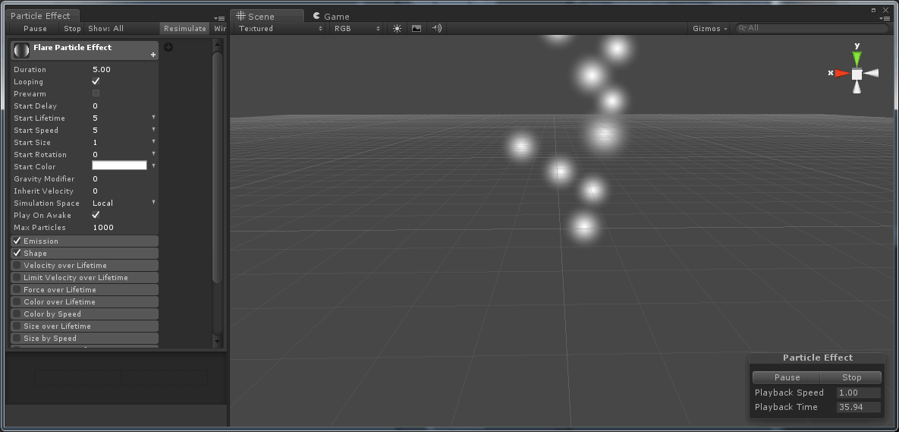Open Start Color mode dropdown arrow
The width and height of the screenshot is (899, 432).
[x=154, y=166]
